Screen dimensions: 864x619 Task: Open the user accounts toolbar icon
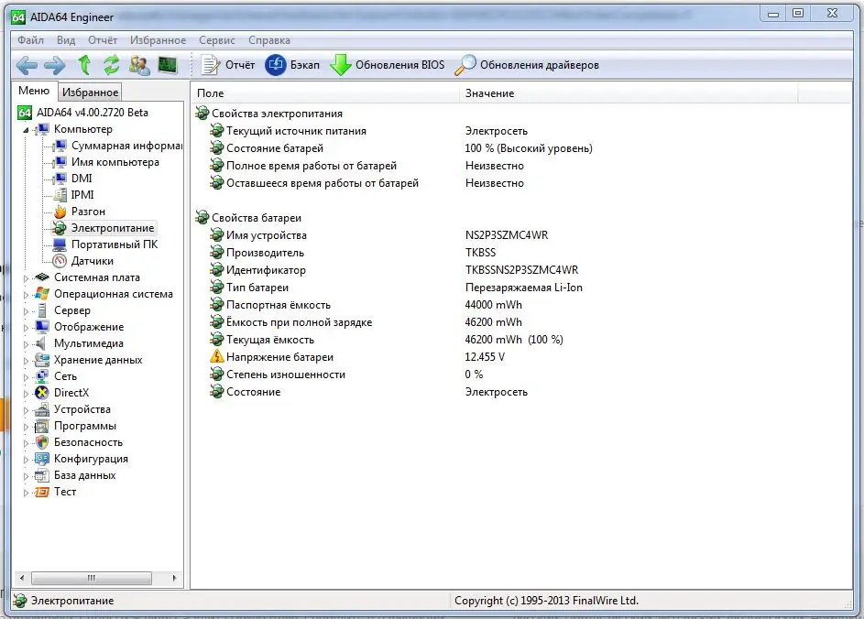pyautogui.click(x=139, y=65)
